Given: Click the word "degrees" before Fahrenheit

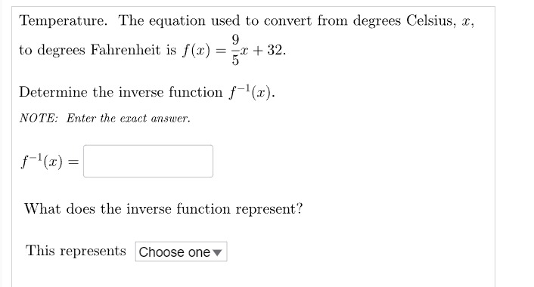Looking at the screenshot, I should [61, 51].
